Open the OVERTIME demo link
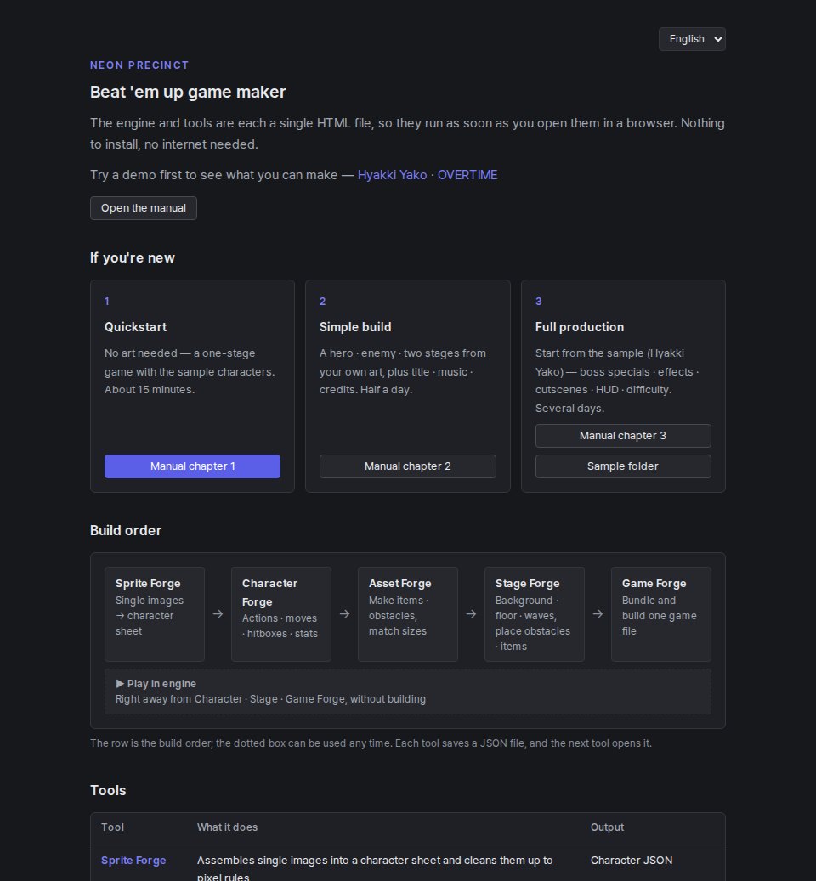Viewport: 816px width, 881px height. pyautogui.click(x=467, y=175)
